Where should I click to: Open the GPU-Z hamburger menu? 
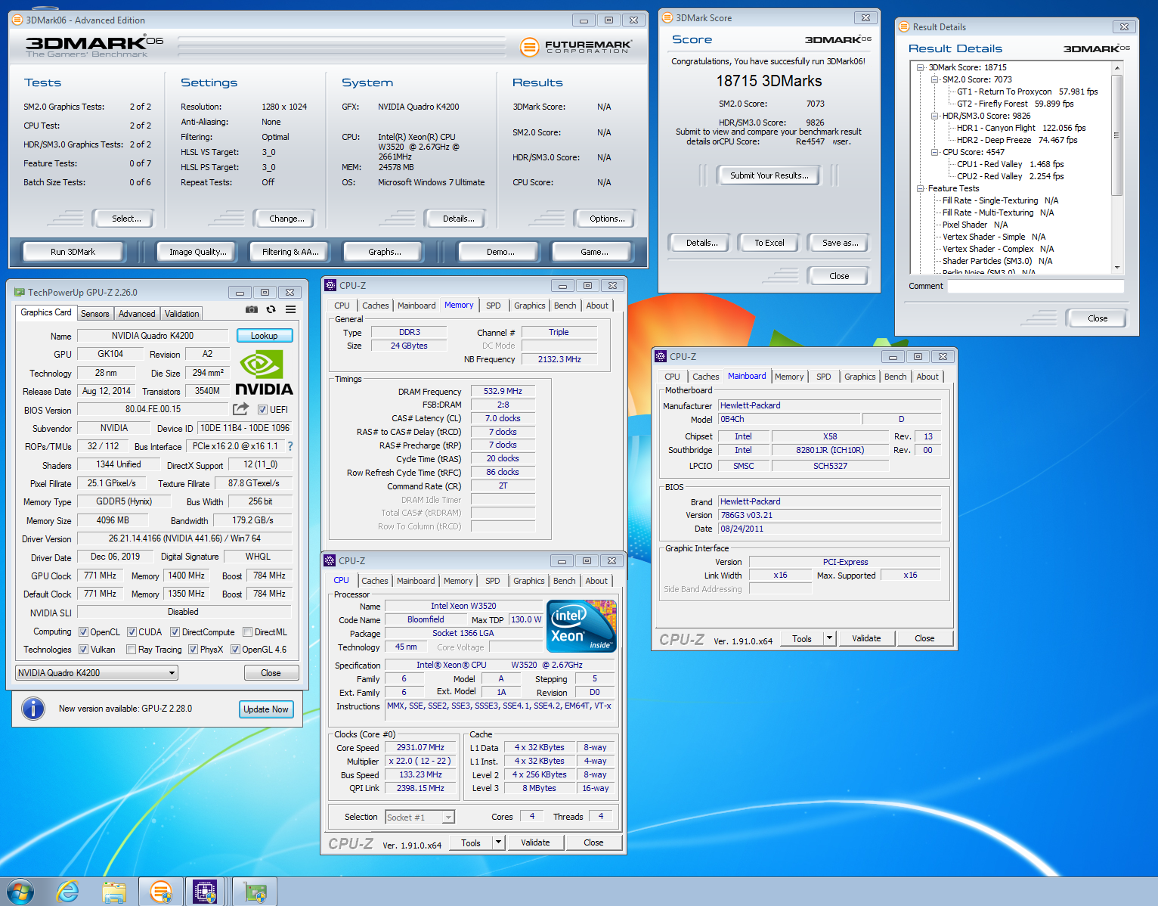290,309
